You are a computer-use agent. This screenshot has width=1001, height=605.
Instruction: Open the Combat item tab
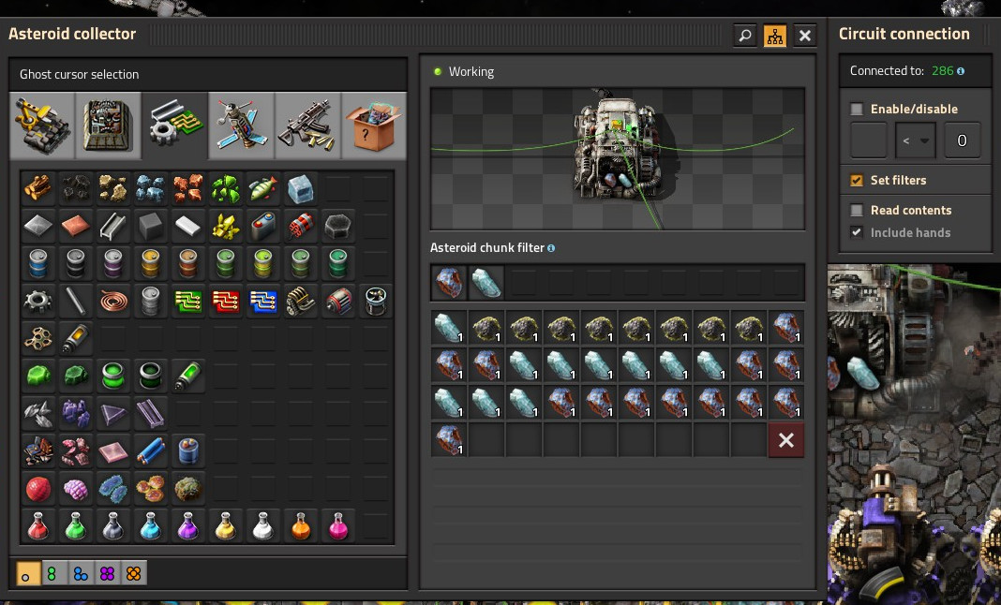307,125
